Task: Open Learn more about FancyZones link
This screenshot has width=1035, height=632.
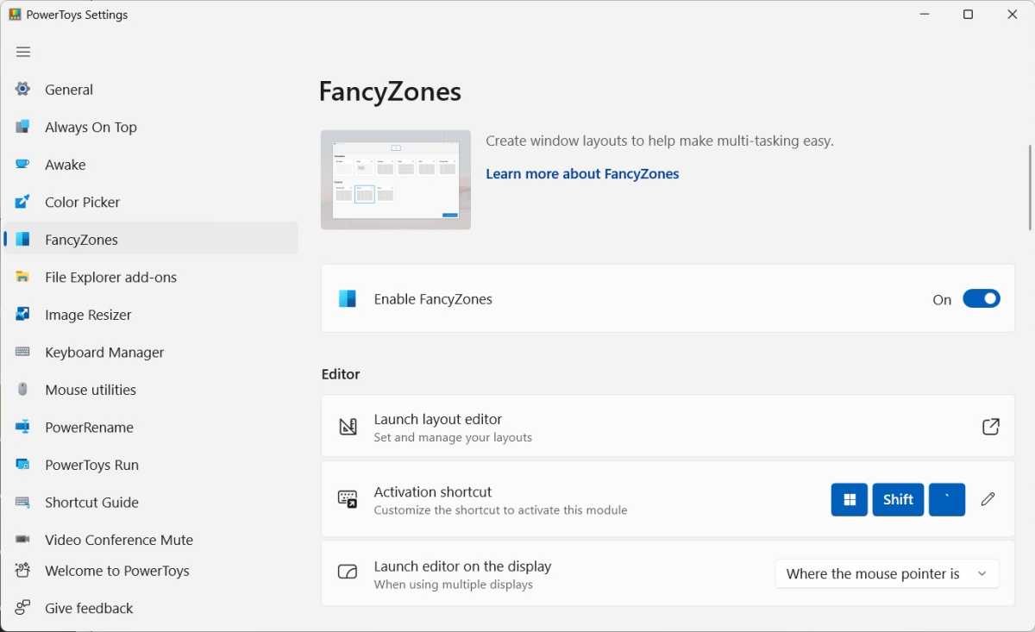Action: pyautogui.click(x=582, y=173)
